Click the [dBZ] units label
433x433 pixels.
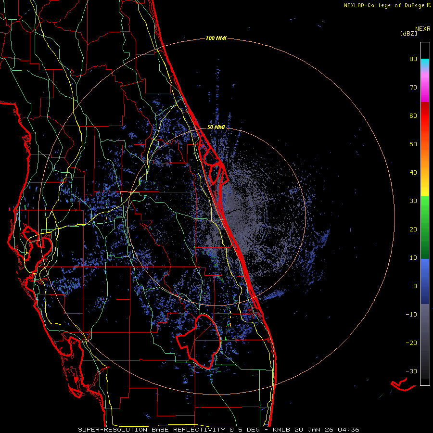coord(408,33)
